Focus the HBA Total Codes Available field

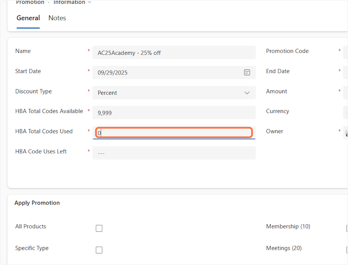[174, 113]
